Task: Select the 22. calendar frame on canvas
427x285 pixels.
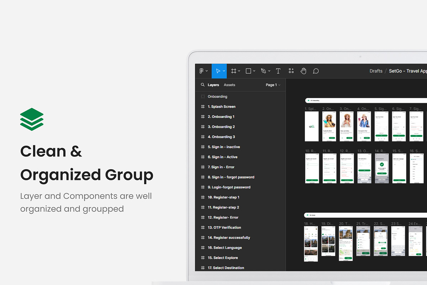Action: [381, 241]
